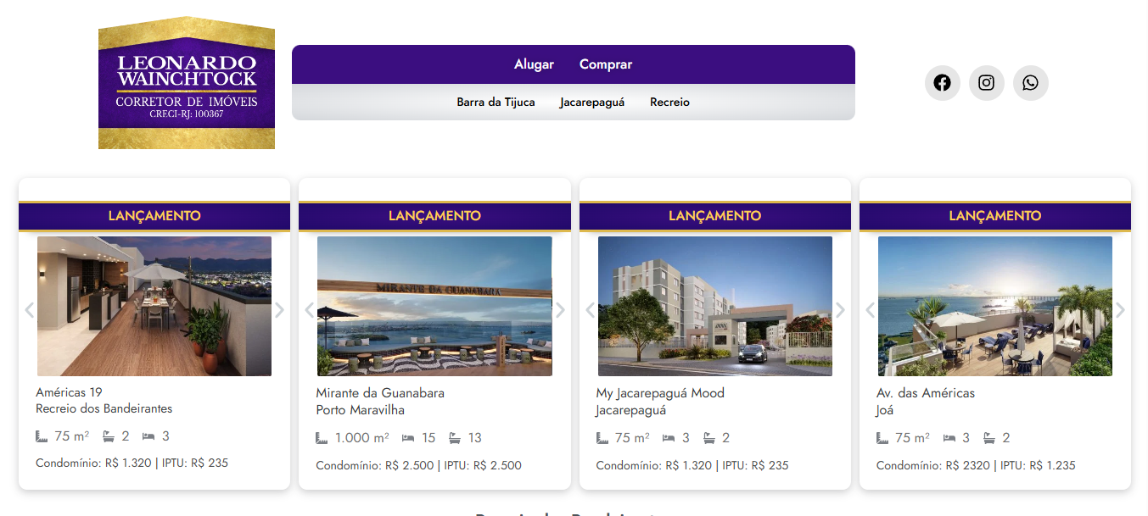
Task: Click the Leonardo Wainchtock logo
Action: click(187, 83)
